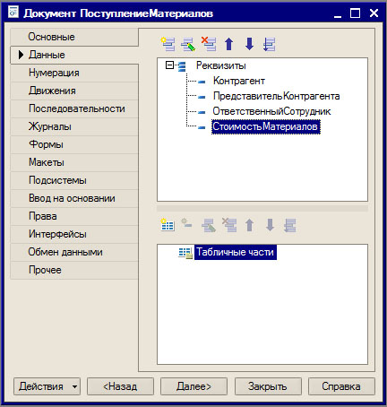The image size is (387, 407).
Task: Go to the Формы tab
Action: pyautogui.click(x=74, y=144)
